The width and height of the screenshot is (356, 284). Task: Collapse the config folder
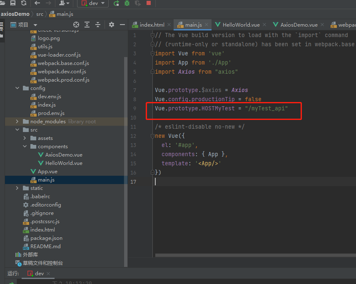[x=17, y=88]
